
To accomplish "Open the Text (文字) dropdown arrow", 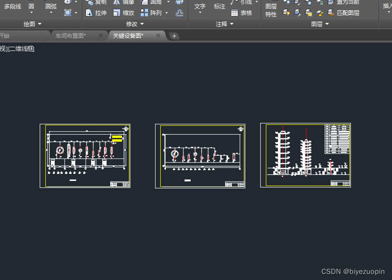I will (x=200, y=13).
